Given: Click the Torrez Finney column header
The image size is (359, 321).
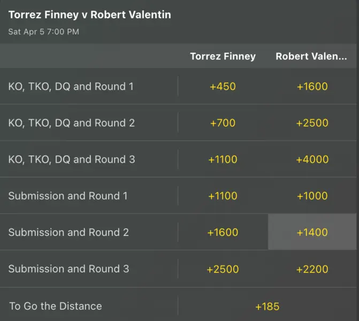Looking at the screenshot, I should (x=223, y=56).
